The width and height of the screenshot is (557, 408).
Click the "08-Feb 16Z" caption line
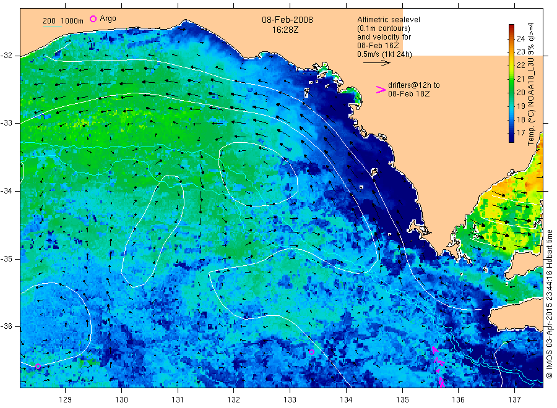click(378, 45)
